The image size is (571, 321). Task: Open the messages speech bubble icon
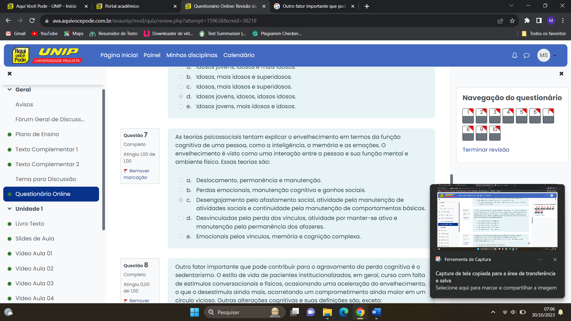526,55
